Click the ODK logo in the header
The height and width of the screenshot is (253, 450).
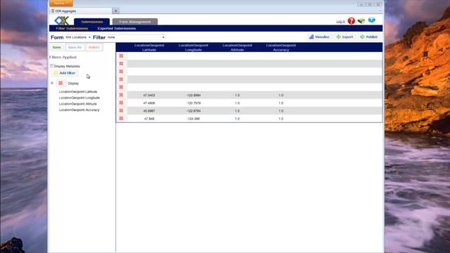click(x=62, y=20)
